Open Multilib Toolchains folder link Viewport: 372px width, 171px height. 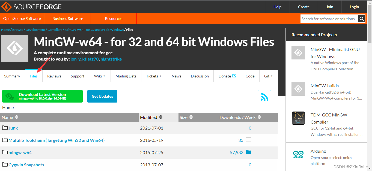pyautogui.click(x=56, y=140)
